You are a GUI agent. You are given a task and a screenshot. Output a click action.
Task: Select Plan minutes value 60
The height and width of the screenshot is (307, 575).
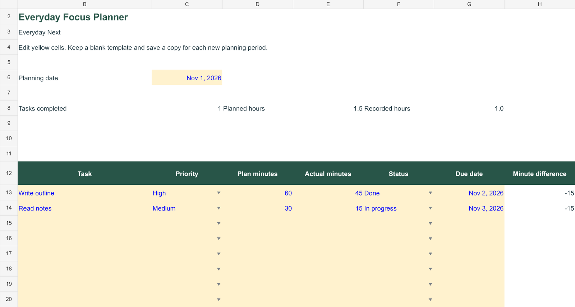[257, 193]
